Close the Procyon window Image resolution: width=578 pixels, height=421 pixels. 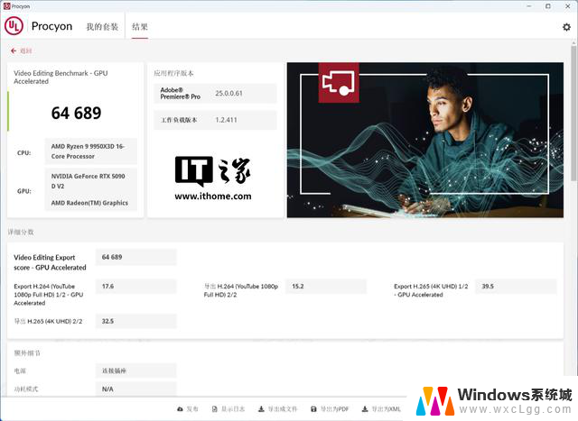[x=568, y=6]
